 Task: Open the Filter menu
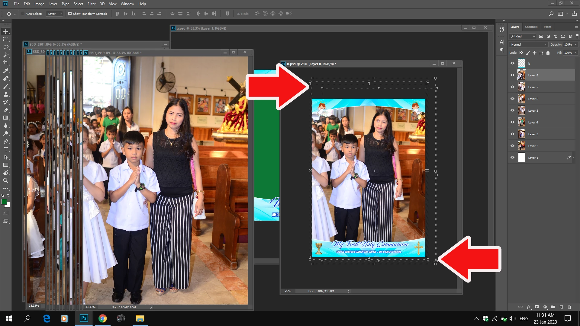click(91, 4)
